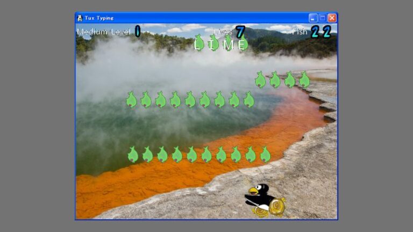Click rightmost fish in the bottom row

coord(265,155)
